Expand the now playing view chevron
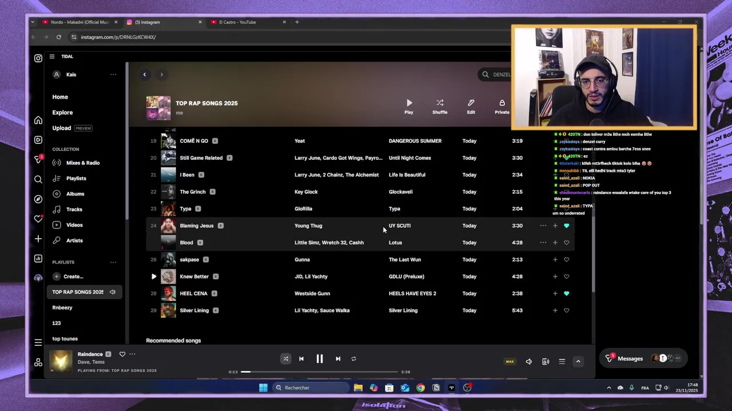Screen dimensions: 732x411 tap(578, 361)
